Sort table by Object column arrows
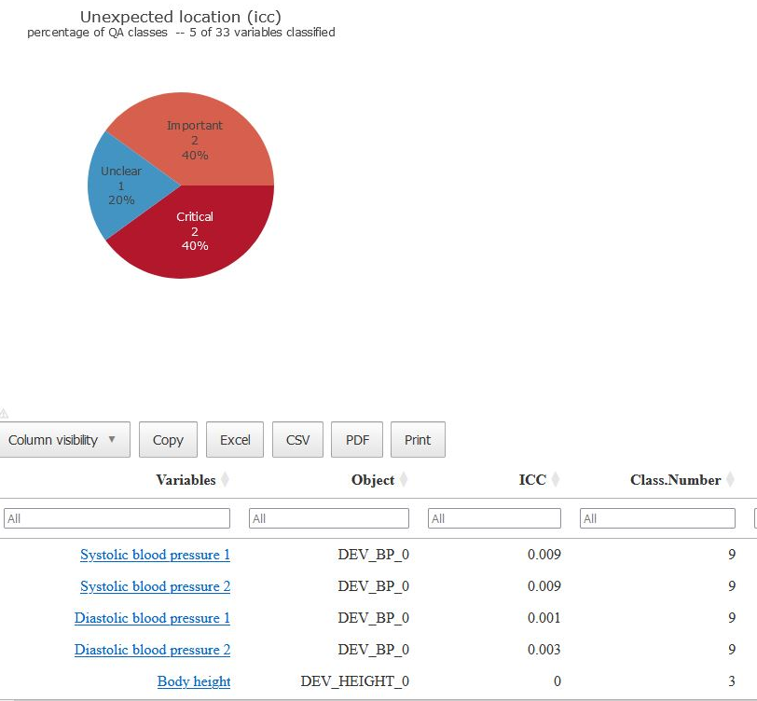Viewport: 757px width, 701px height. click(x=404, y=480)
